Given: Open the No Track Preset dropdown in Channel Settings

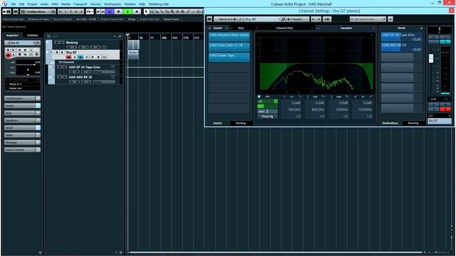Looking at the screenshot, I should tap(368, 19).
